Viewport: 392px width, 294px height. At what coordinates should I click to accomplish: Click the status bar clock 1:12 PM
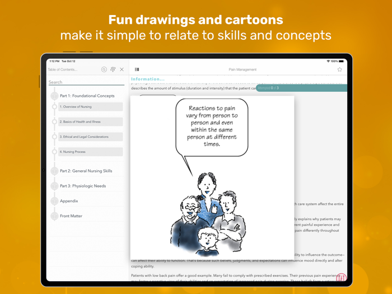(x=54, y=61)
